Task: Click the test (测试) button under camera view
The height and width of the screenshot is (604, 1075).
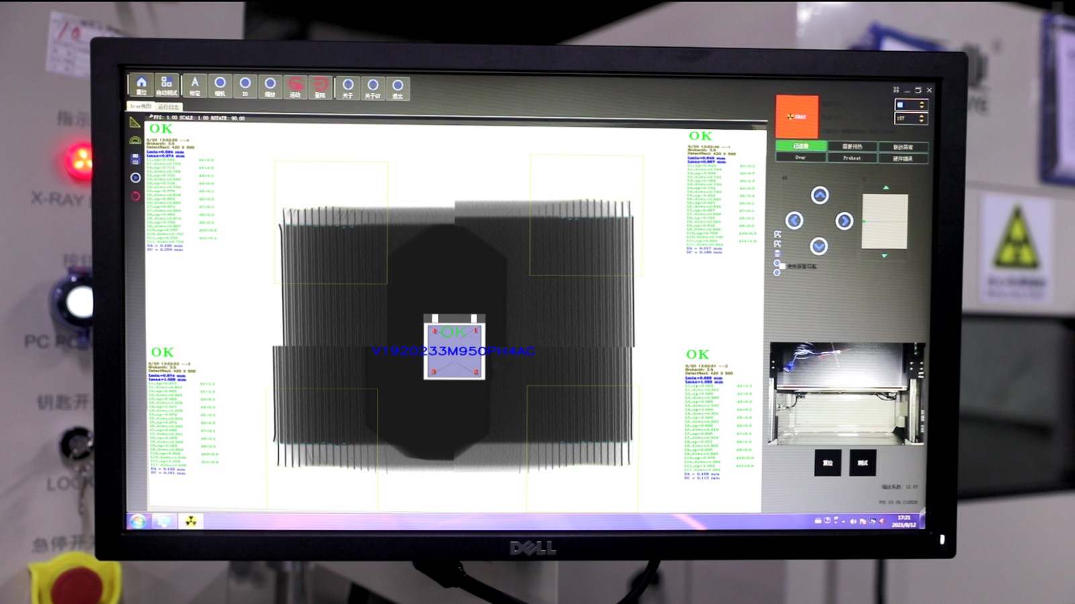Action: click(x=863, y=463)
